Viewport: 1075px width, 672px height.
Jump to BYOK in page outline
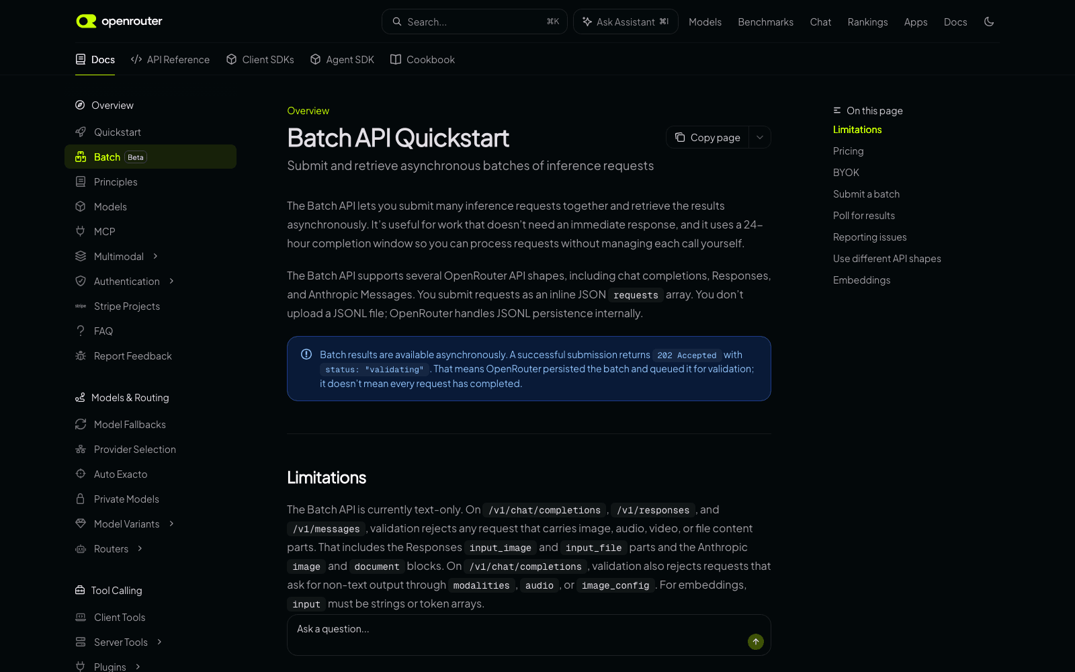[846, 173]
